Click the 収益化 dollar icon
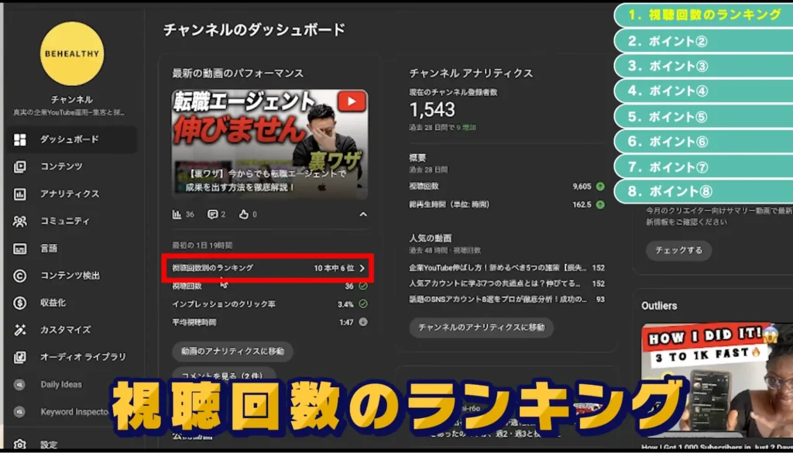This screenshot has height=453, width=793. 20,303
